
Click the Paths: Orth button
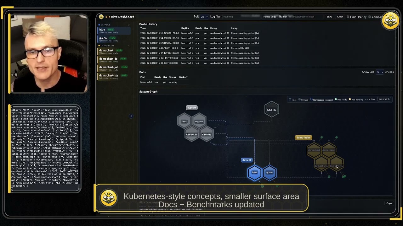tap(384, 99)
